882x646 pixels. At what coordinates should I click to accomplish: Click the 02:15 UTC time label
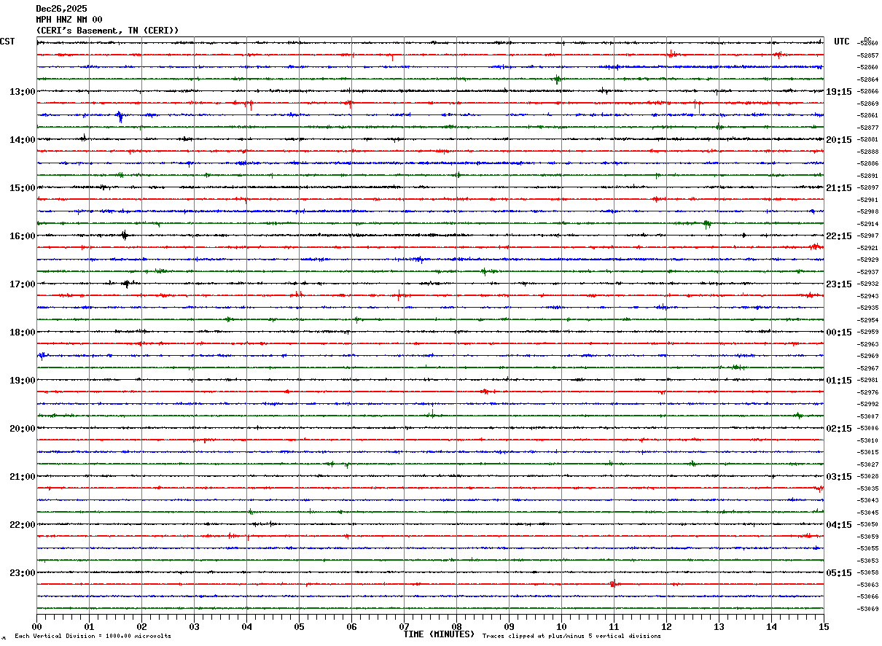[x=839, y=428]
